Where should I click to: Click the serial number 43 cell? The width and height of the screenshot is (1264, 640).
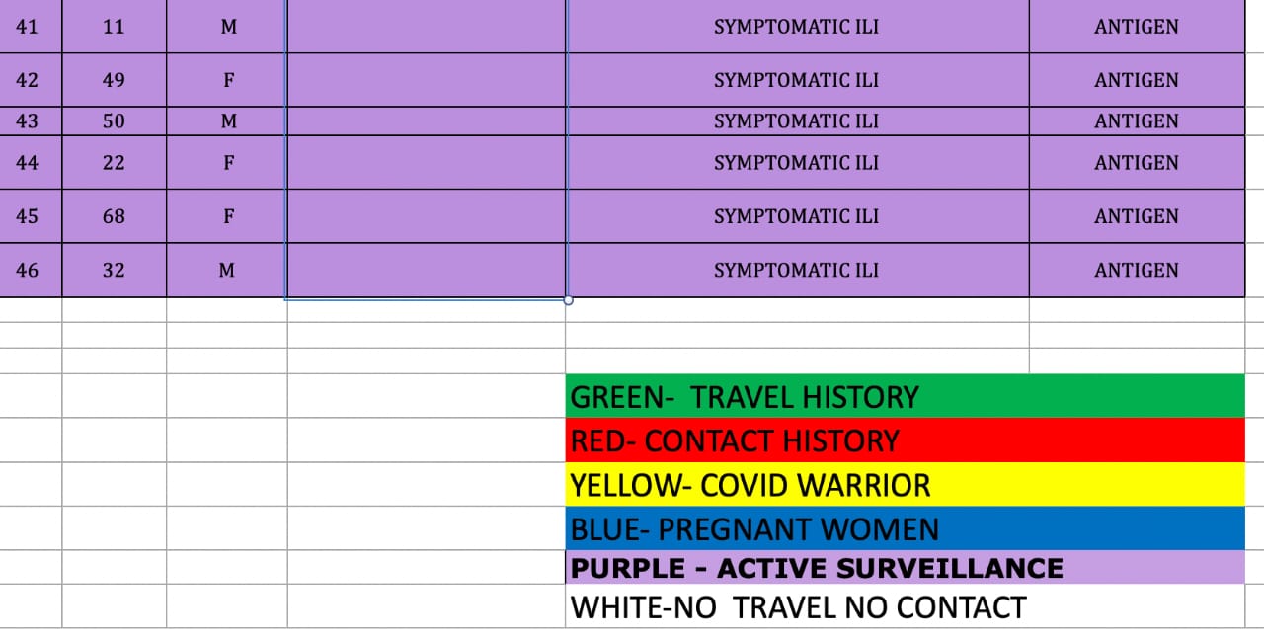tap(28, 121)
